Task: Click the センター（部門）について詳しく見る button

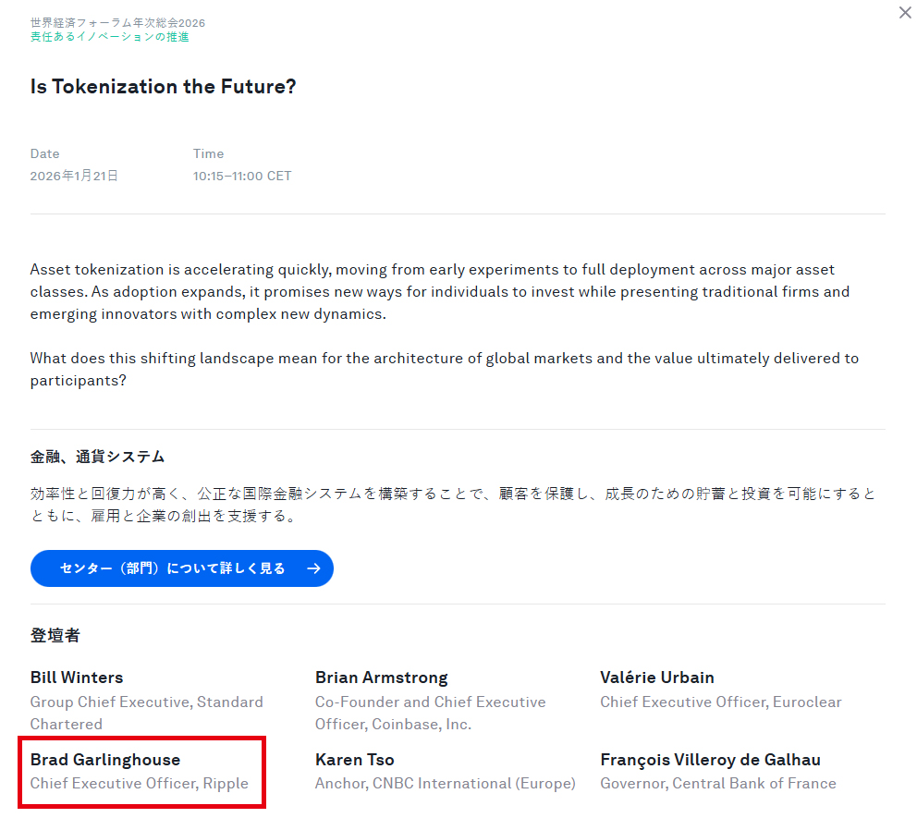Action: [181, 568]
